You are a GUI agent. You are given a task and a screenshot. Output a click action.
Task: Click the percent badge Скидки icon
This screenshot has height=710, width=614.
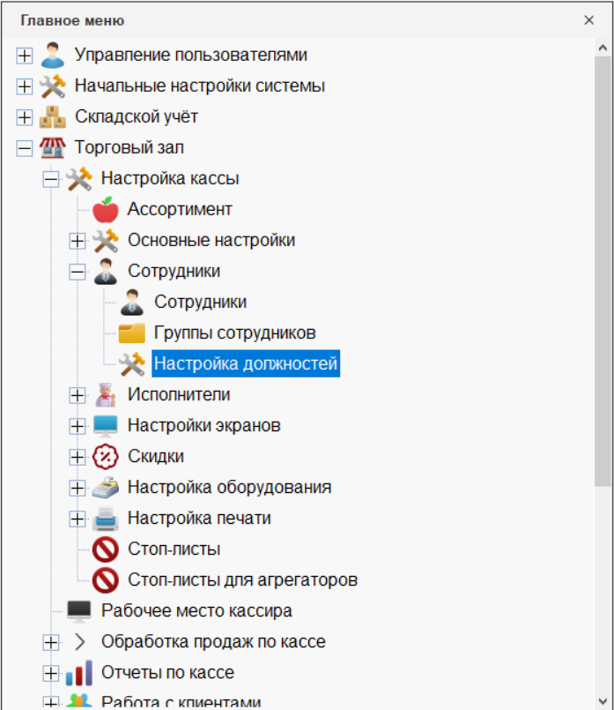[x=105, y=457]
